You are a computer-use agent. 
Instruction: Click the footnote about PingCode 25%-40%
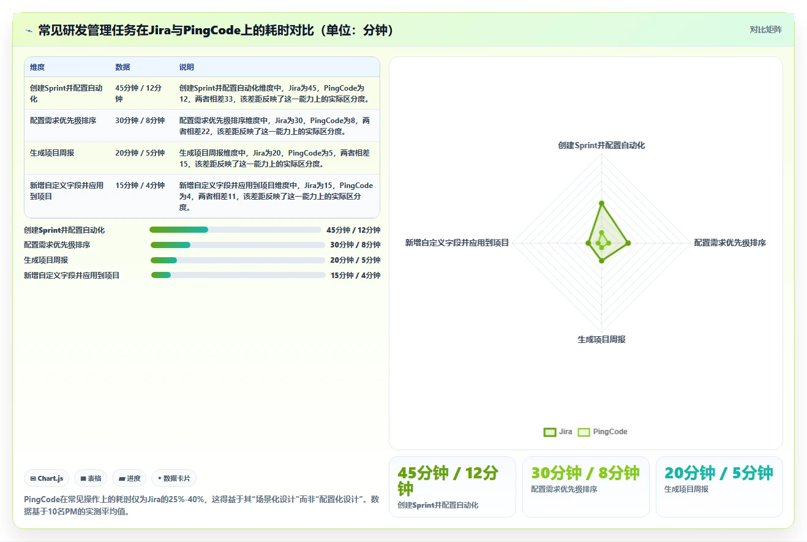coord(201,506)
